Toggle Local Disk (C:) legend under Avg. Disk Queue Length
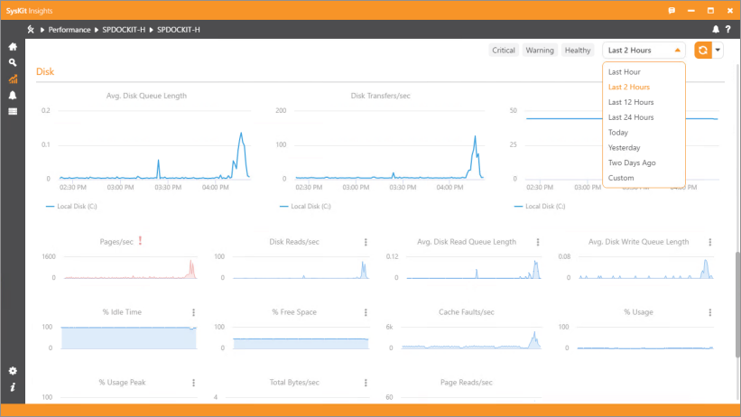The width and height of the screenshot is (741, 417). tap(71, 206)
